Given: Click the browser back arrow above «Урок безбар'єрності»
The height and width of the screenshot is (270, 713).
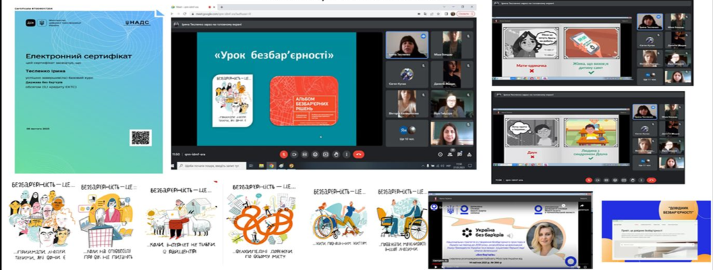Looking at the screenshot, I should coord(173,14).
